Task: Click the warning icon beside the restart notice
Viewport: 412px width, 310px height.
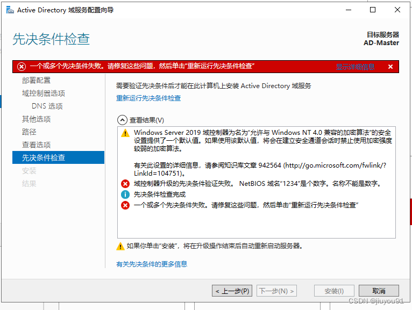Action: [120, 246]
